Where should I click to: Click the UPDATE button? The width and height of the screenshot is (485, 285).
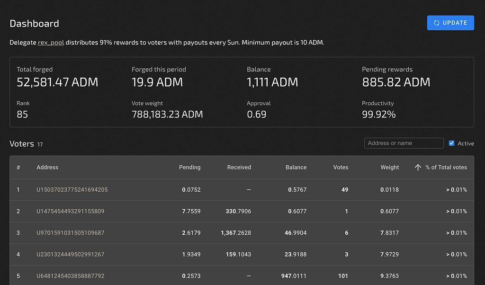tap(450, 23)
